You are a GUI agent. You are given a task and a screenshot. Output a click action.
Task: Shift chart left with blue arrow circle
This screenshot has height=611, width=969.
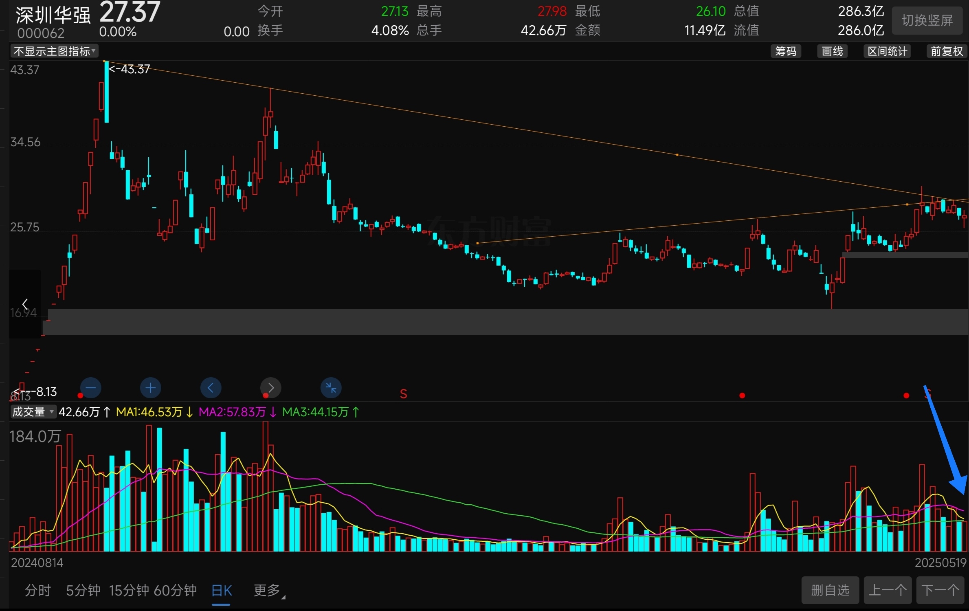[x=211, y=388]
